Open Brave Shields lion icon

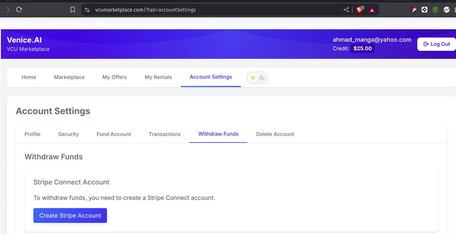tap(360, 10)
